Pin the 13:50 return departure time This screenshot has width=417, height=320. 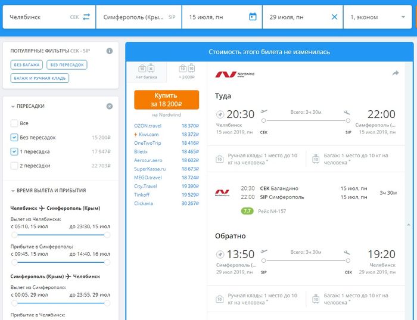coord(220,254)
